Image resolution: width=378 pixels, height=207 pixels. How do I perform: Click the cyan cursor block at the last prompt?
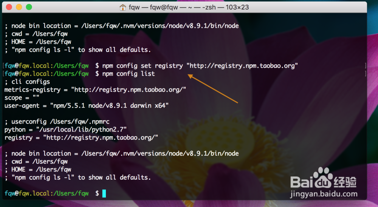click(104, 193)
